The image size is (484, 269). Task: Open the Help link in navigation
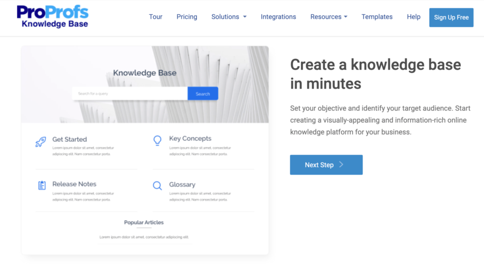414,17
